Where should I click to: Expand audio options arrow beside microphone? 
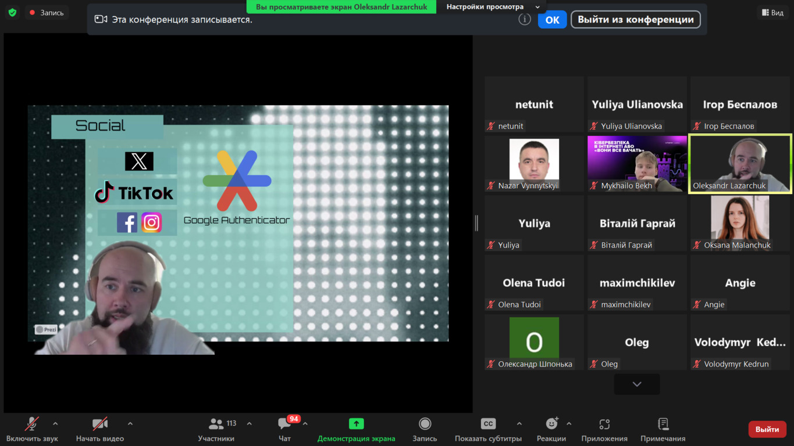[x=56, y=424]
